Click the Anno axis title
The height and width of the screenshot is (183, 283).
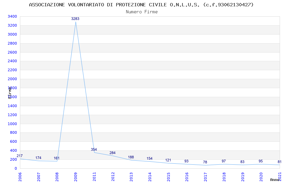click(x=275, y=180)
